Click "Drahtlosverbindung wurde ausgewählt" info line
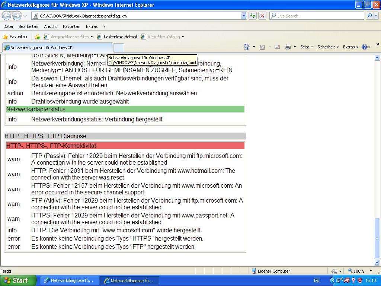The image size is (381, 286). tap(80, 101)
